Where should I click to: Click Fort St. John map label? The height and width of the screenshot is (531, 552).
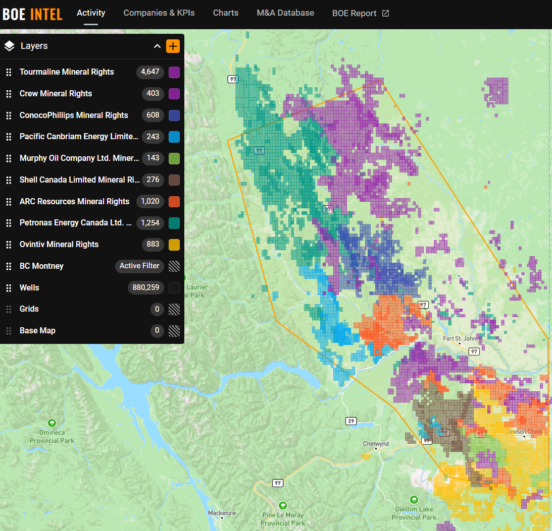click(x=460, y=339)
